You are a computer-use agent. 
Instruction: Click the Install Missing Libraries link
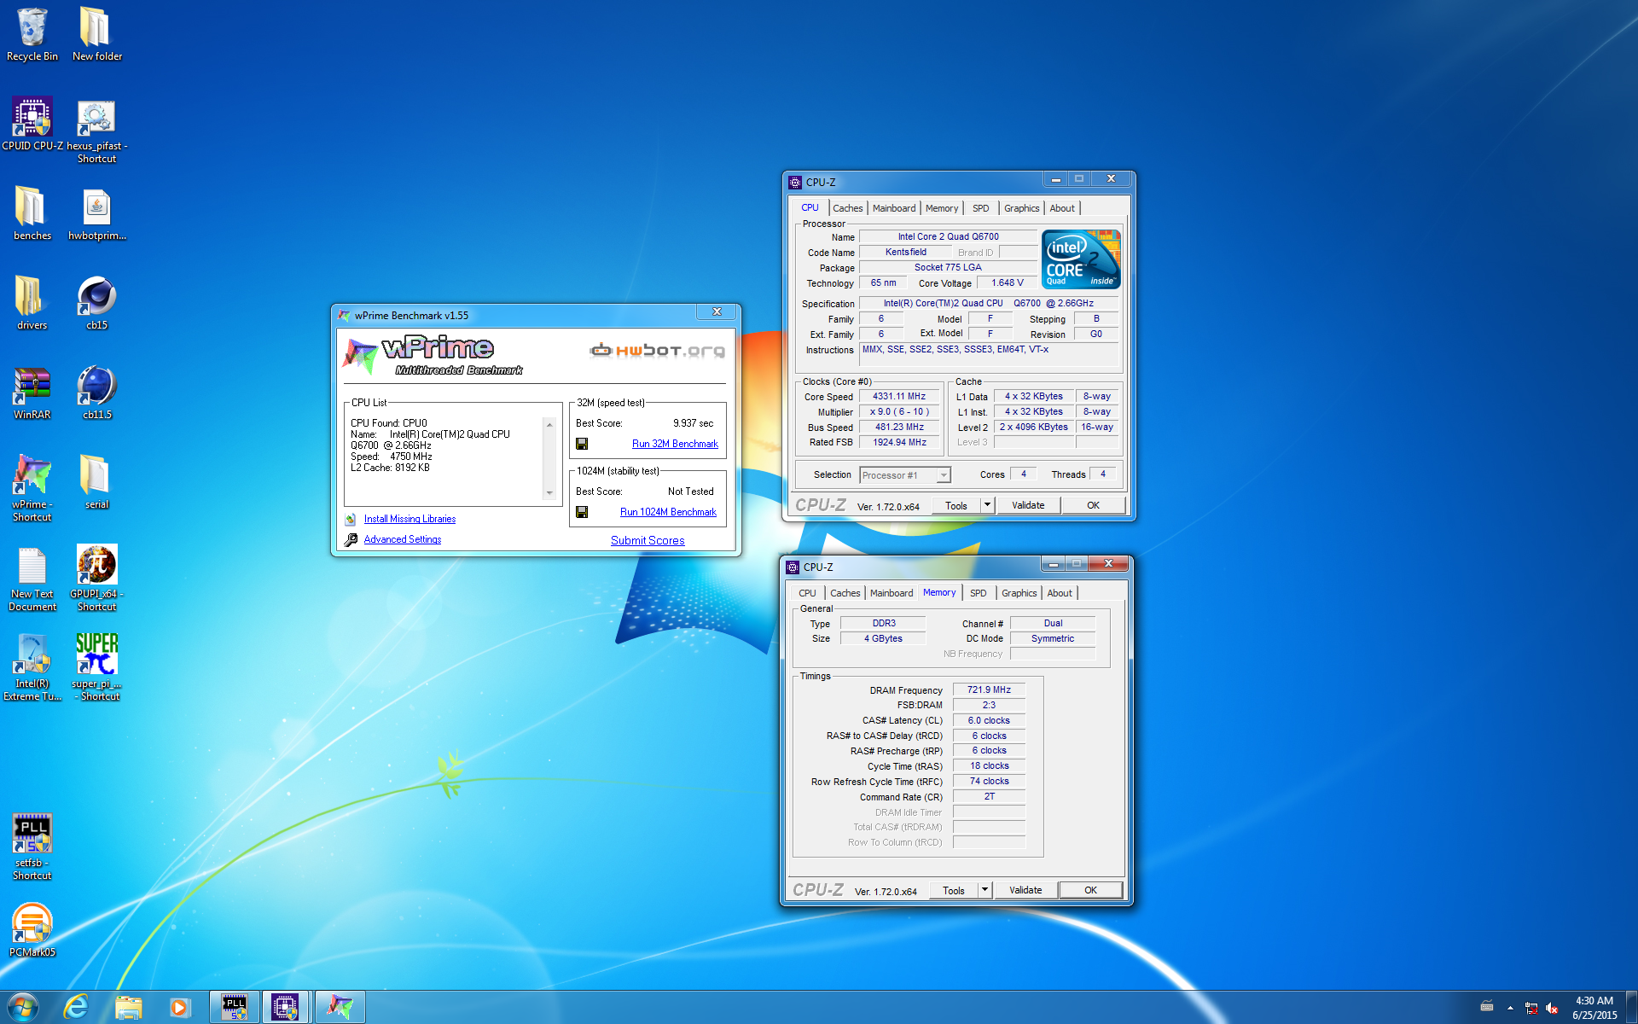tap(409, 519)
